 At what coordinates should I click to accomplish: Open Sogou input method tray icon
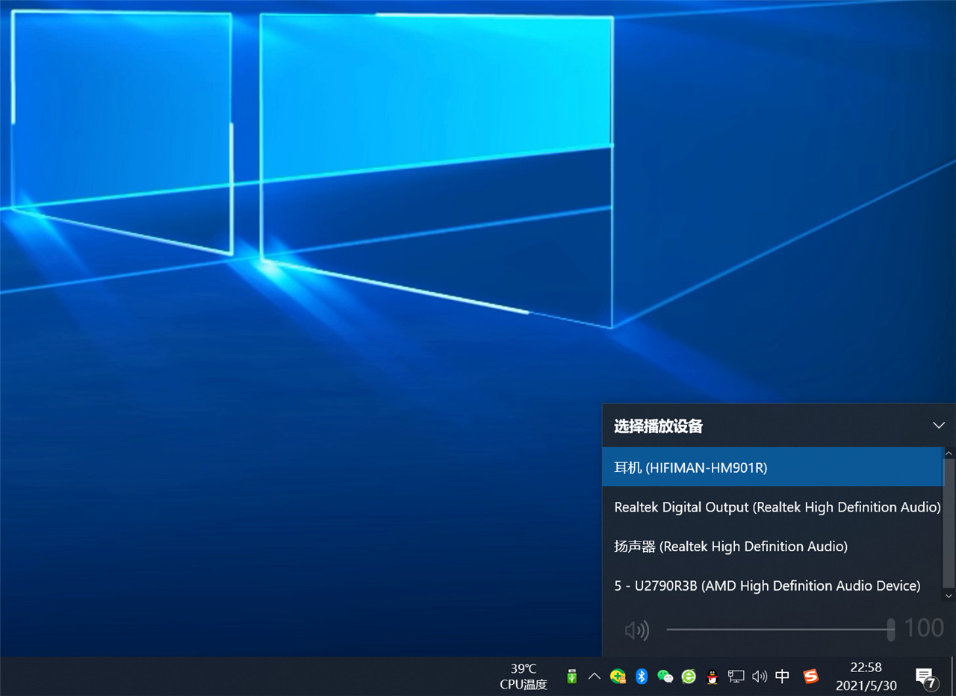pos(811,677)
